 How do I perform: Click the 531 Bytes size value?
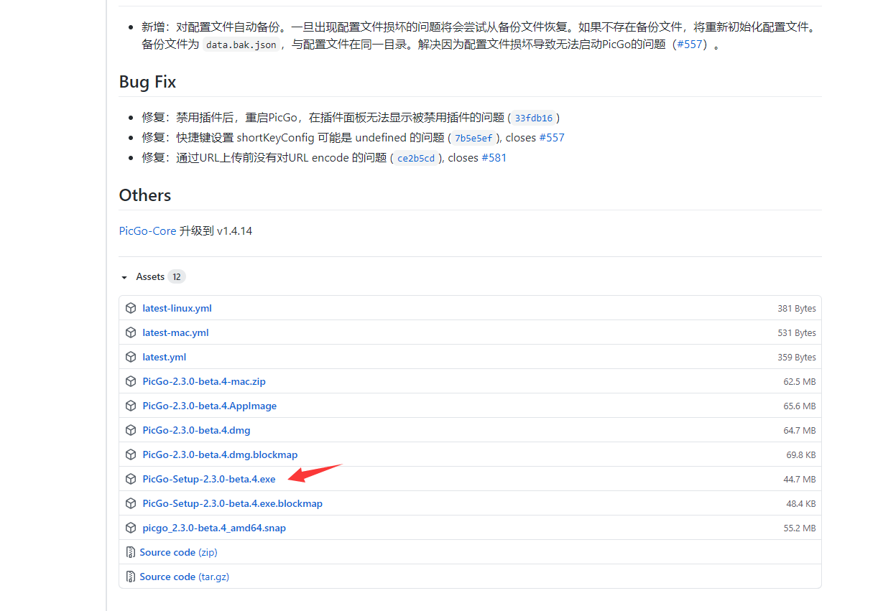point(797,332)
